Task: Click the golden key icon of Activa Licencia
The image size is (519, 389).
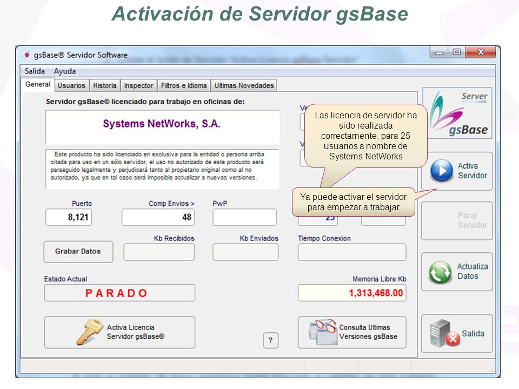Action: point(89,332)
